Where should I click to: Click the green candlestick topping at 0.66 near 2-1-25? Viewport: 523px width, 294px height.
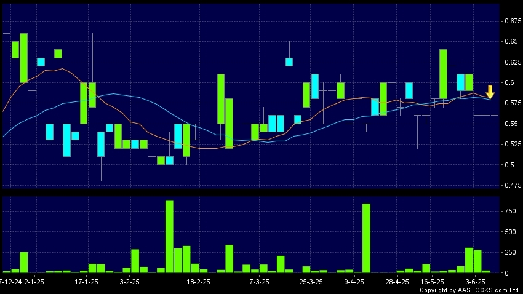click(23, 58)
